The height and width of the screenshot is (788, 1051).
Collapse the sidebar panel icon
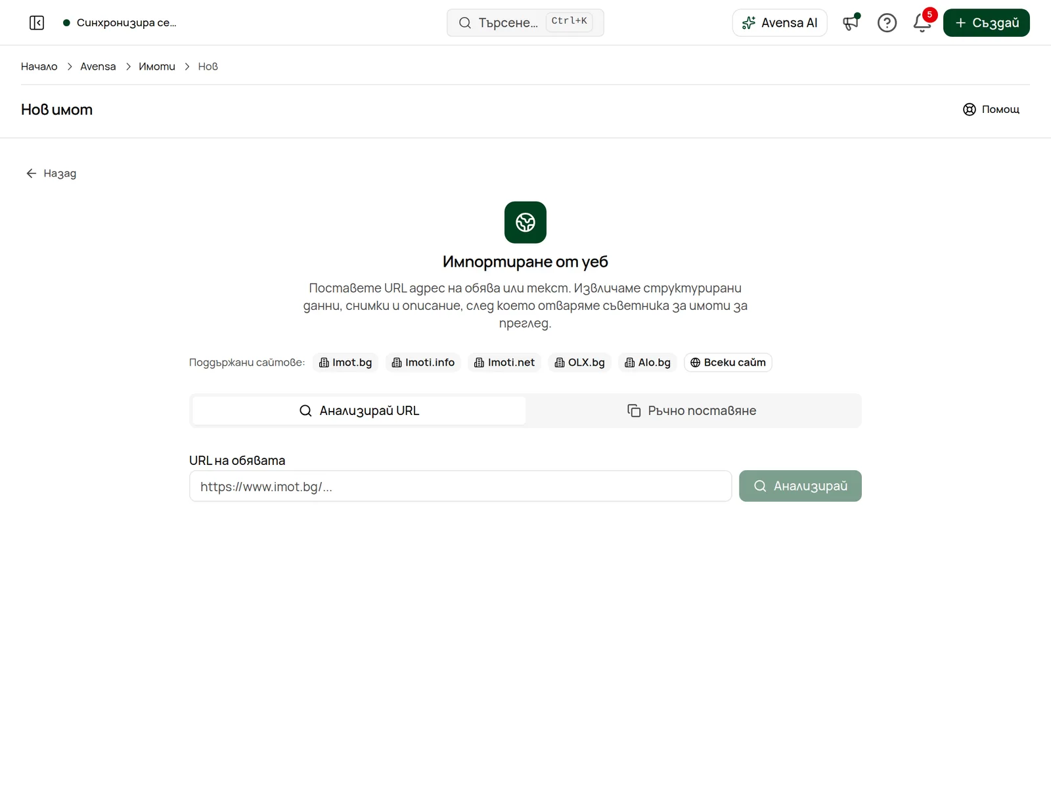pyautogui.click(x=37, y=23)
